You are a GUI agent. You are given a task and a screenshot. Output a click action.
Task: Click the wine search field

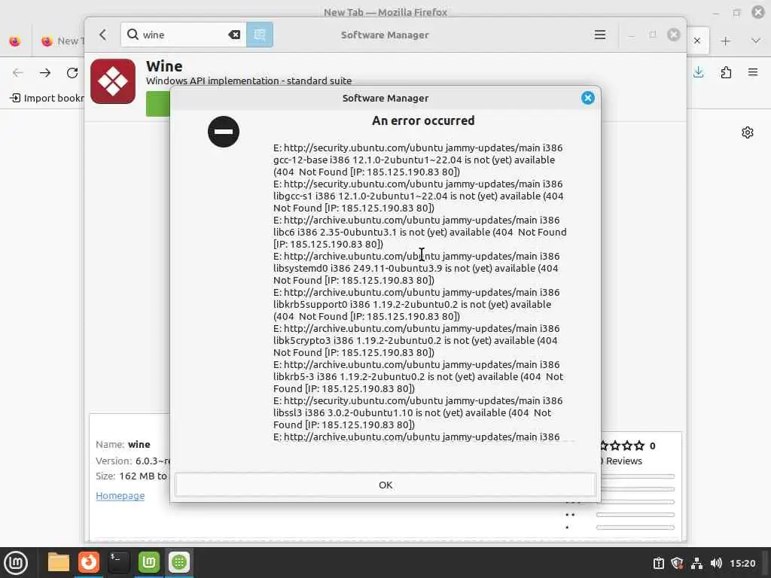click(x=183, y=35)
